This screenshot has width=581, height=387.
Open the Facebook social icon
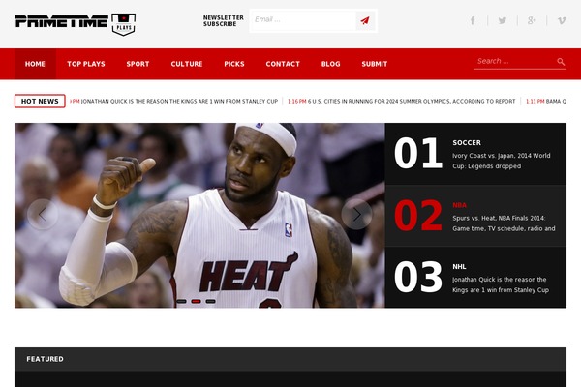473,20
